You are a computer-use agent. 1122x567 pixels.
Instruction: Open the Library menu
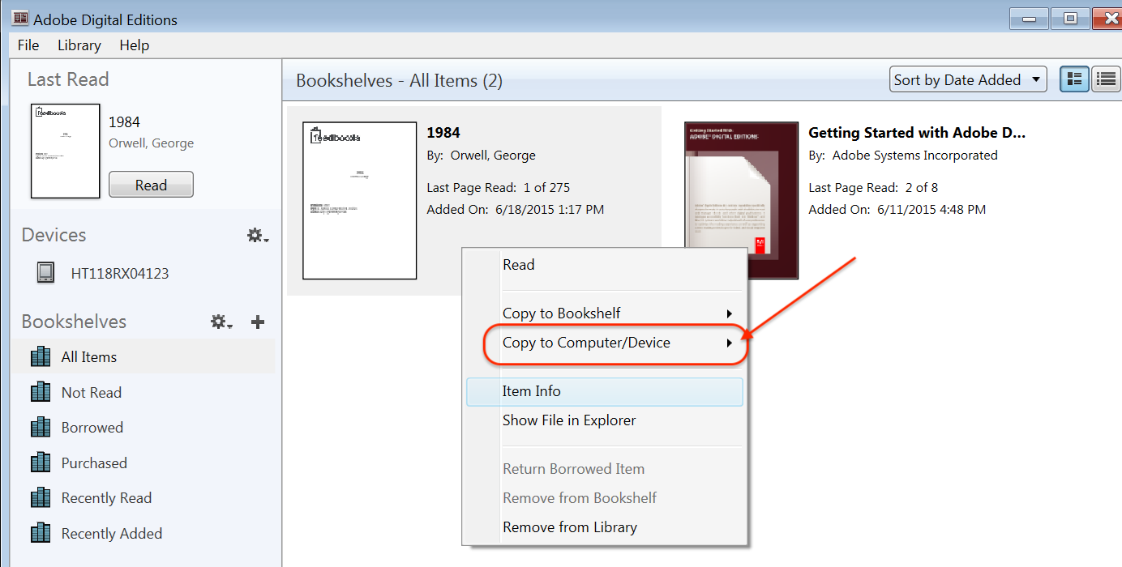pos(79,45)
